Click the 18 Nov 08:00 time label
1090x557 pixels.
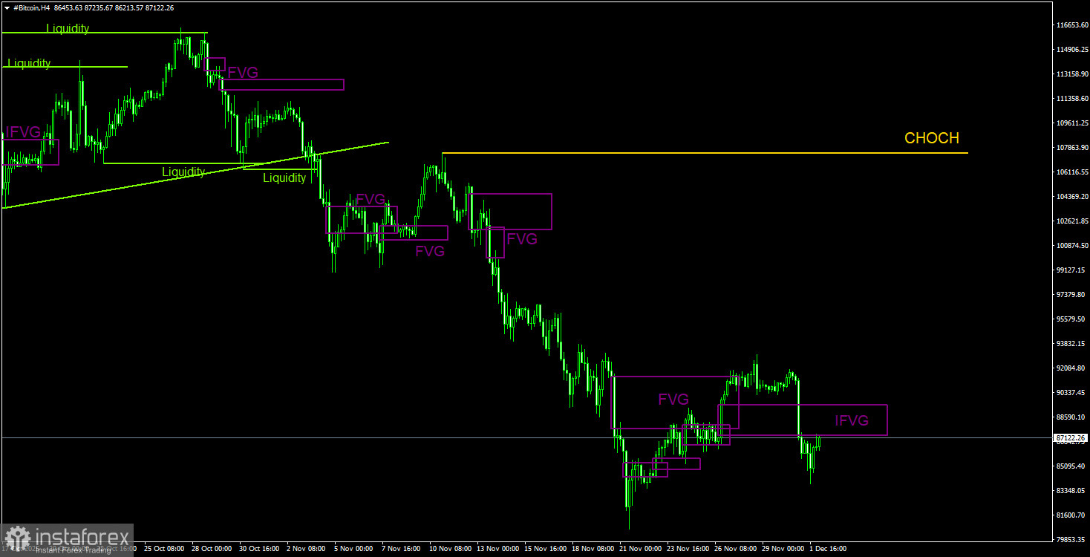[592, 549]
